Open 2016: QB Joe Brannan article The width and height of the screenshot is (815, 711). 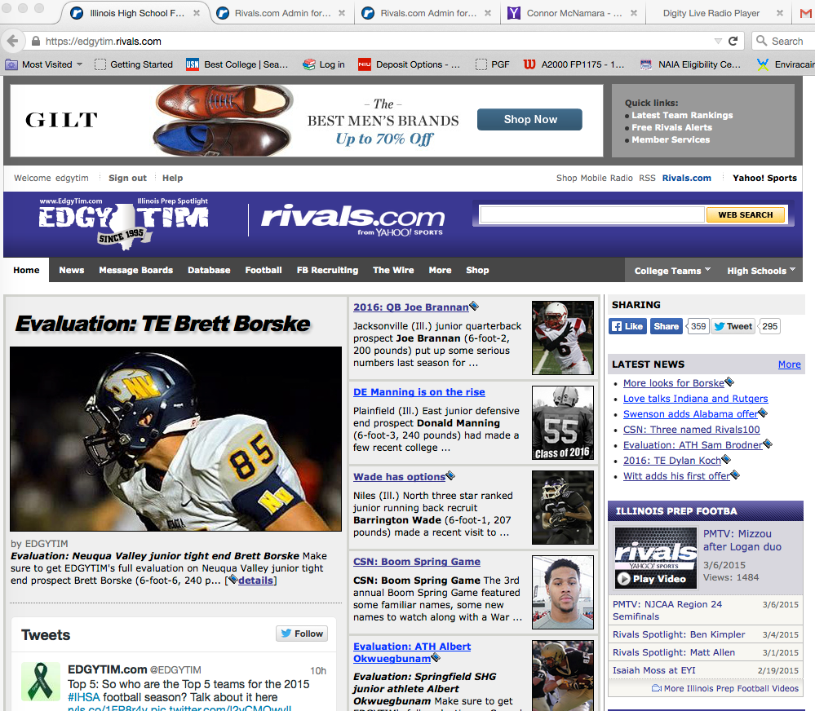(x=411, y=307)
